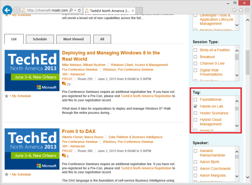Click the From 0 to DAX TechEd thumbnail

point(32,149)
